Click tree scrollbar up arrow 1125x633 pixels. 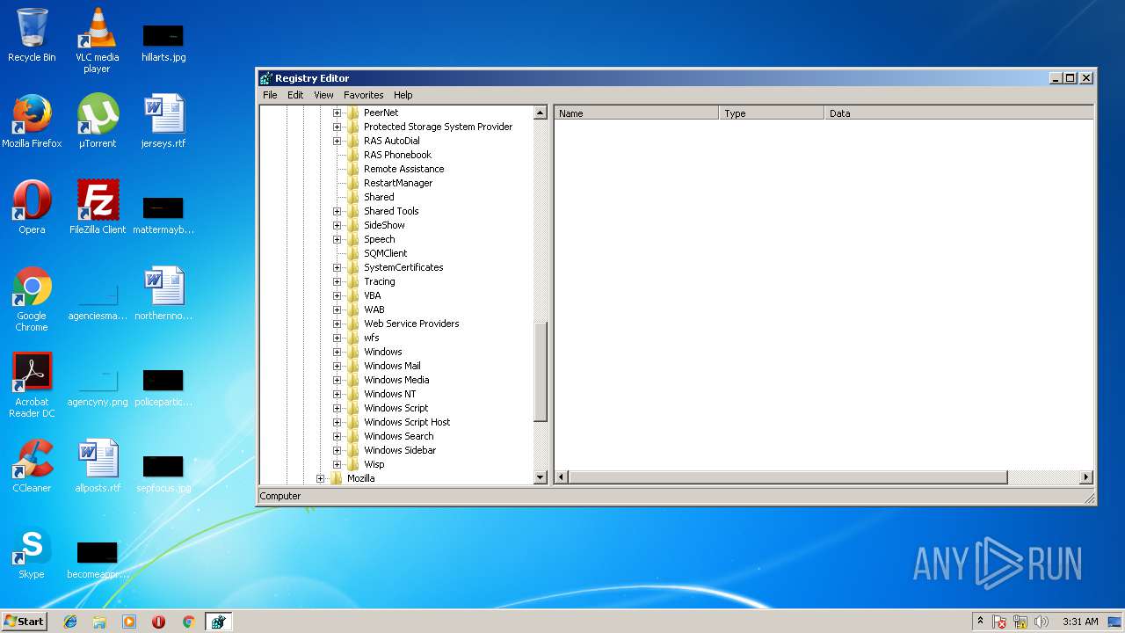pyautogui.click(x=541, y=113)
